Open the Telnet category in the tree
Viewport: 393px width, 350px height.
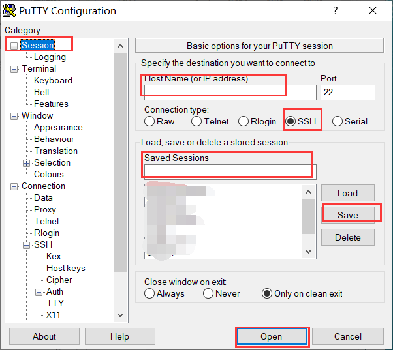point(46,221)
